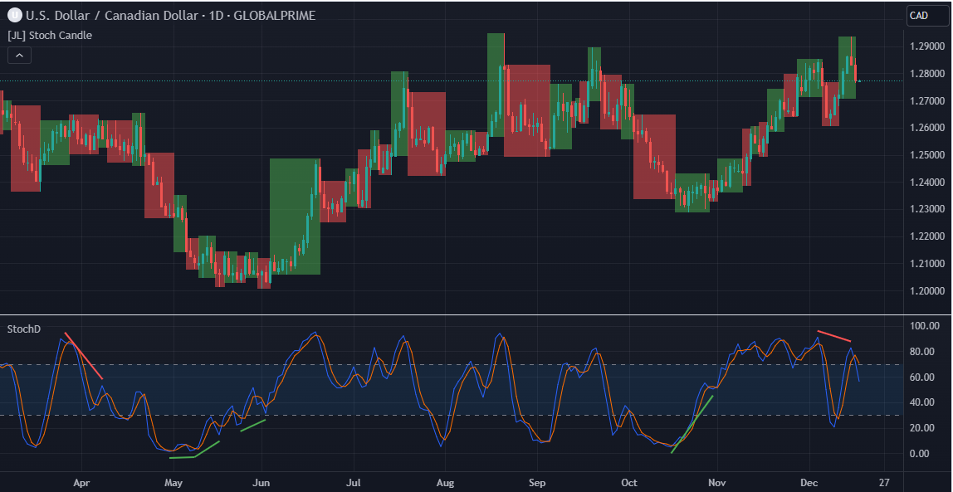Collapse the indicator legend with the chevron

(20, 56)
